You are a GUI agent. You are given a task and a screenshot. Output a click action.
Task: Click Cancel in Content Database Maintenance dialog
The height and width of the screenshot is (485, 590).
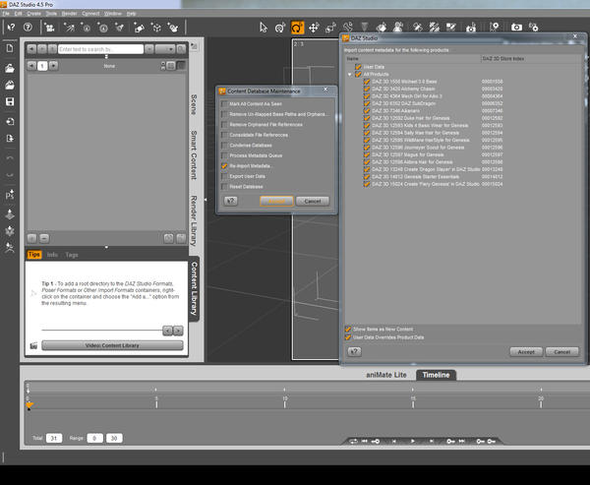pos(313,201)
